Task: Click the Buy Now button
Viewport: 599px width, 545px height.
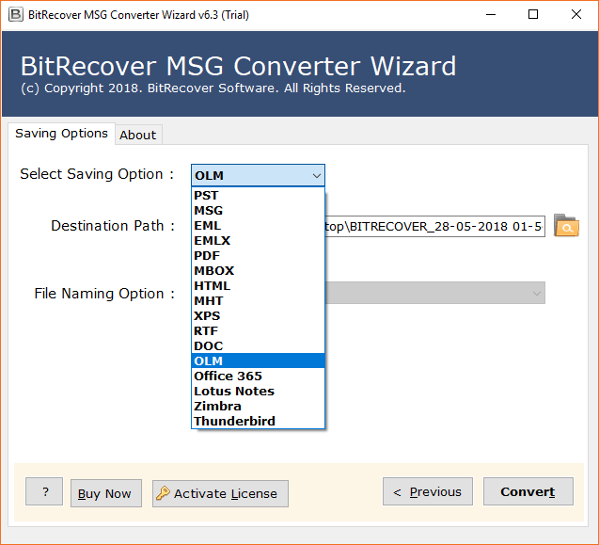Action: coord(106,493)
